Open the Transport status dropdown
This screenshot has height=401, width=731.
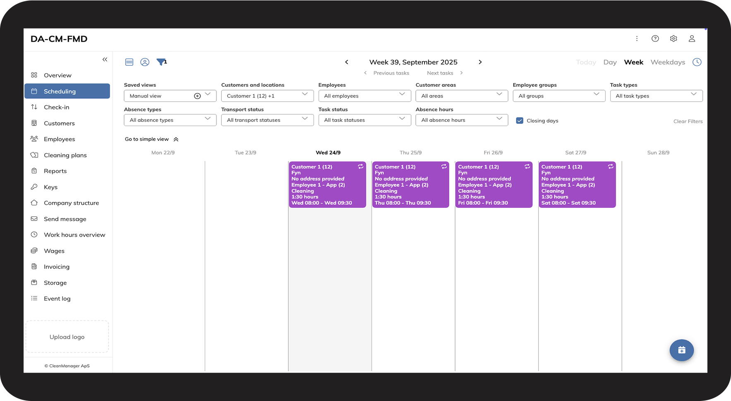267,120
